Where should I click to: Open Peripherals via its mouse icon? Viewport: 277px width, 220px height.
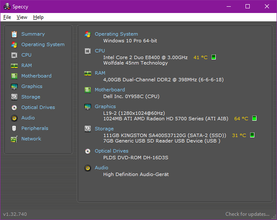click(x=14, y=128)
